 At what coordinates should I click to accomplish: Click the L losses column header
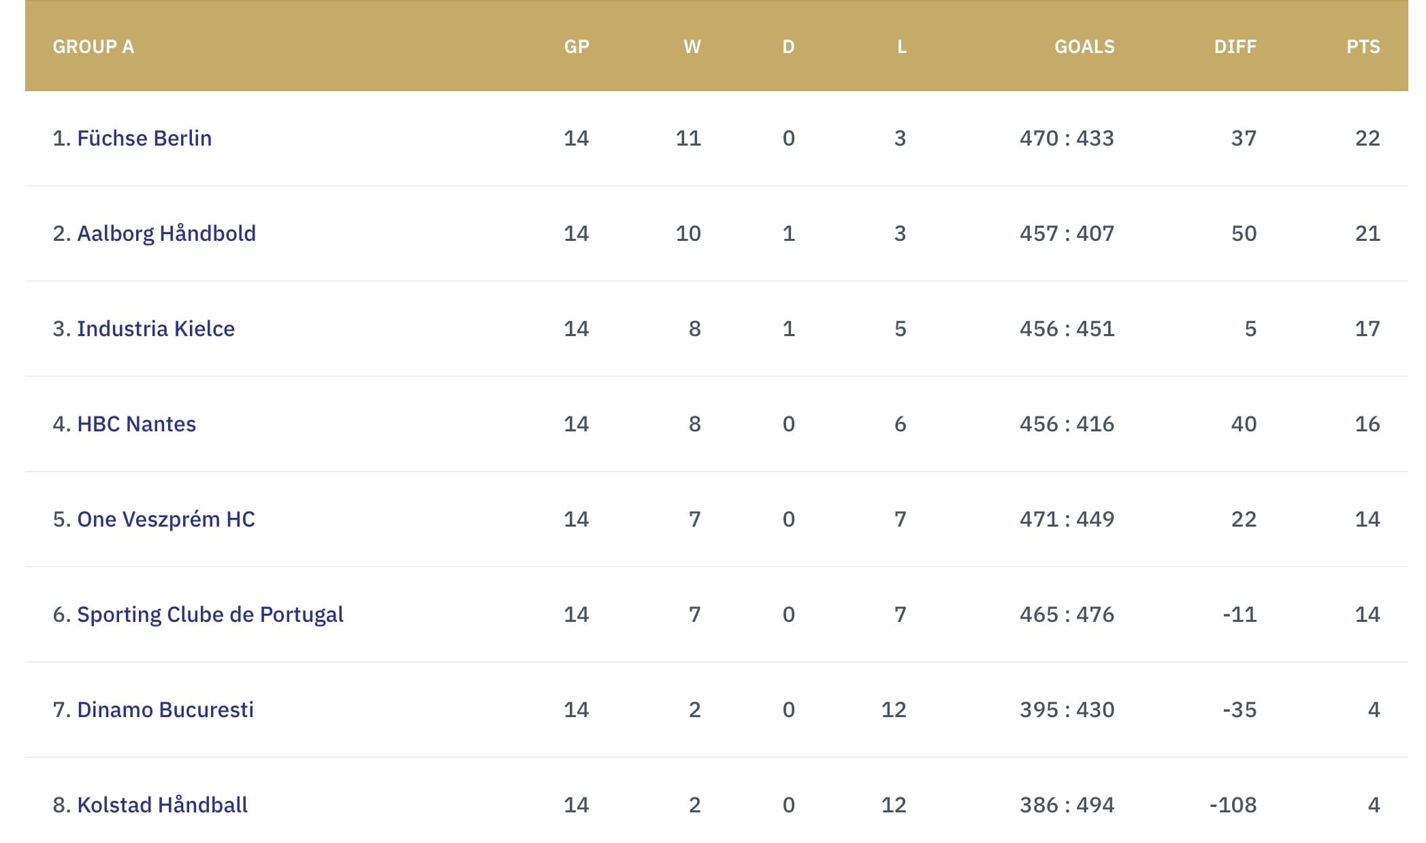coord(901,46)
